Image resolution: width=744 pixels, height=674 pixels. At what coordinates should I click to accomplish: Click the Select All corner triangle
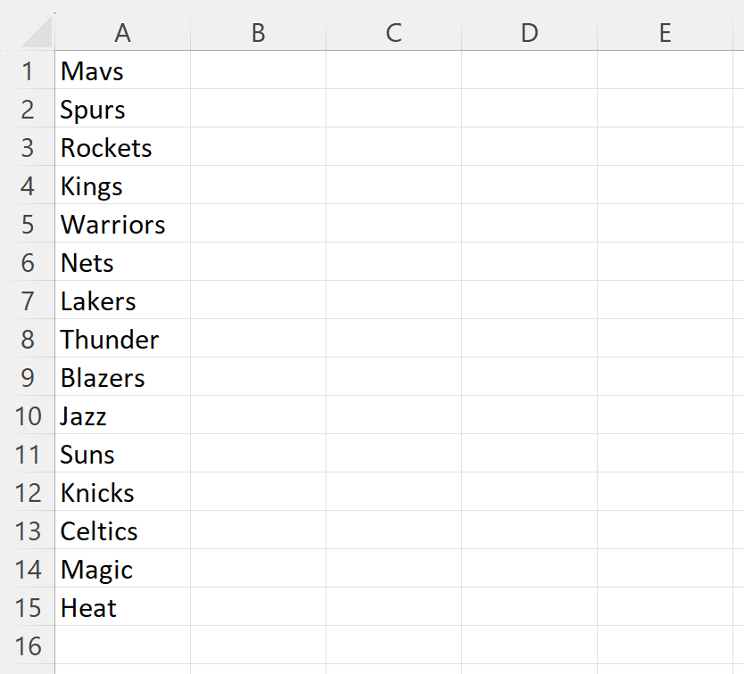tap(37, 32)
